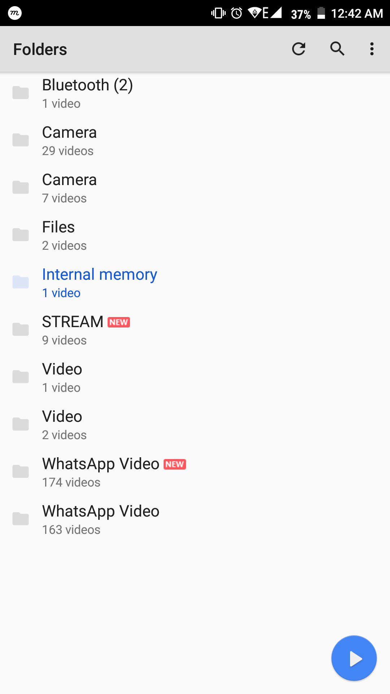Open the Internal memory folder
Screen dimensions: 390x694
point(195,282)
